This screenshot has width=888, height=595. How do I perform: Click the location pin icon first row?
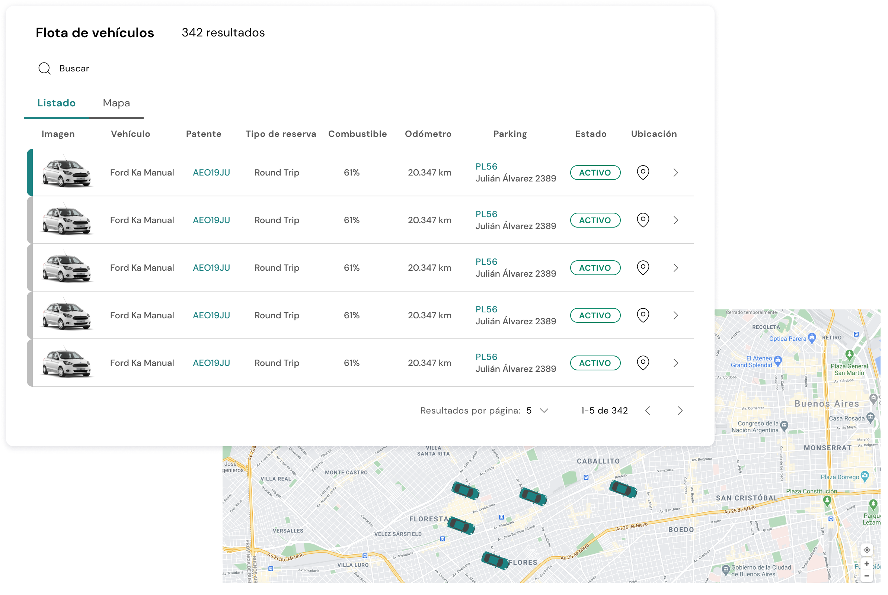643,172
